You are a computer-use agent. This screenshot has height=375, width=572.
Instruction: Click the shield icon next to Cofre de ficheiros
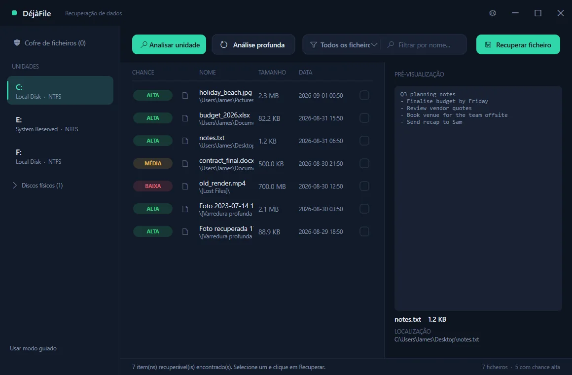tap(17, 43)
